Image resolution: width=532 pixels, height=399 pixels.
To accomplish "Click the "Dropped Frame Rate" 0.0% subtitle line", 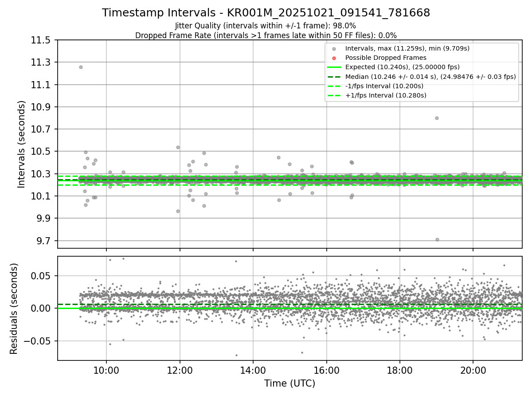I will point(266,35).
